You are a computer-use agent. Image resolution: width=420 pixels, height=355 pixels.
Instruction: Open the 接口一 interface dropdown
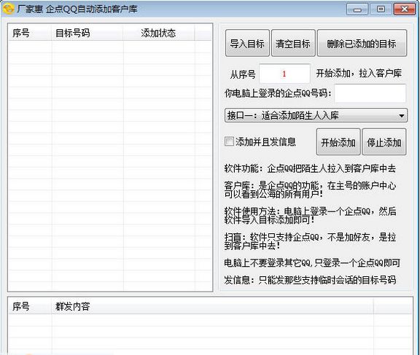(x=316, y=115)
